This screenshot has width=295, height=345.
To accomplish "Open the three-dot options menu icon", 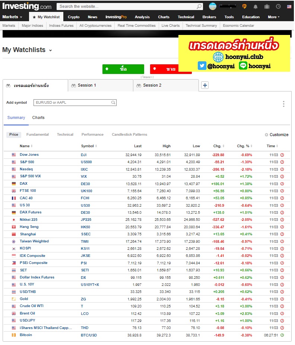I will tap(284, 104).
